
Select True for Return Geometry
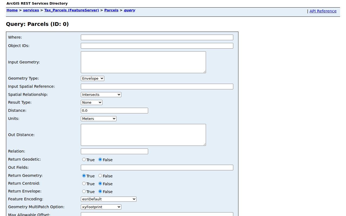pos(84,176)
